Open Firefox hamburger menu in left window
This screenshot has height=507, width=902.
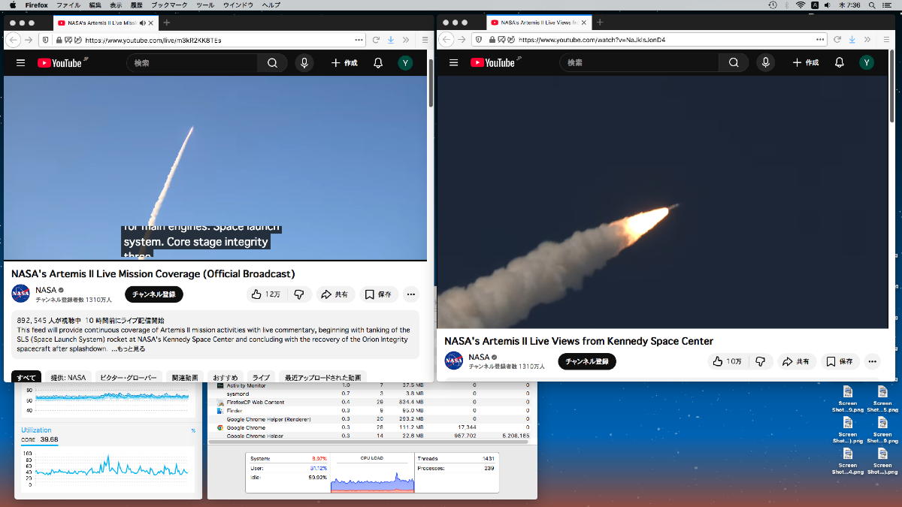coord(425,40)
